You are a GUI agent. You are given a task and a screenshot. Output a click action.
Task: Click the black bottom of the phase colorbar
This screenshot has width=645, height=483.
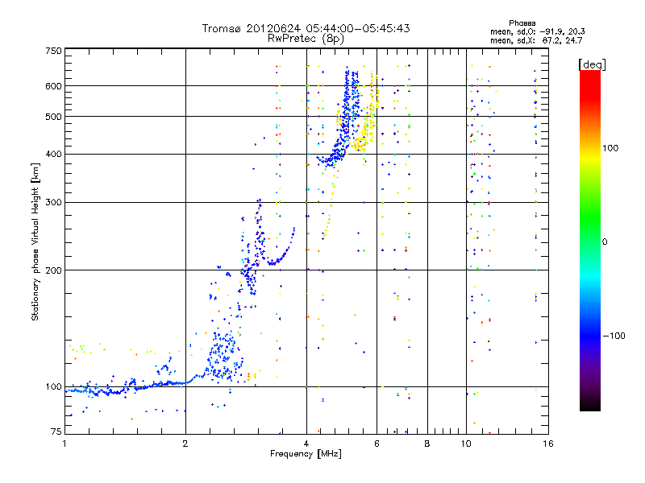pos(590,405)
